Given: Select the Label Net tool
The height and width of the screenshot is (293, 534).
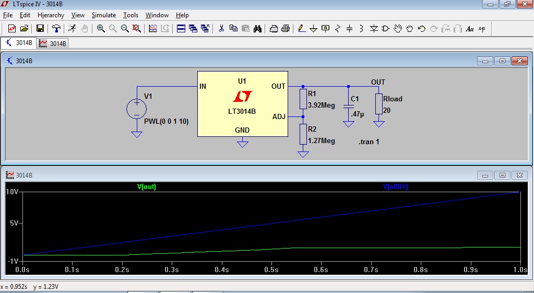Looking at the screenshot, I should 326,29.
